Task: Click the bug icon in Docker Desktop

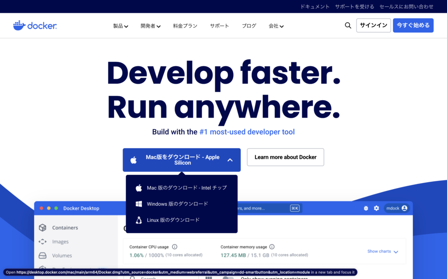Action: click(366, 208)
